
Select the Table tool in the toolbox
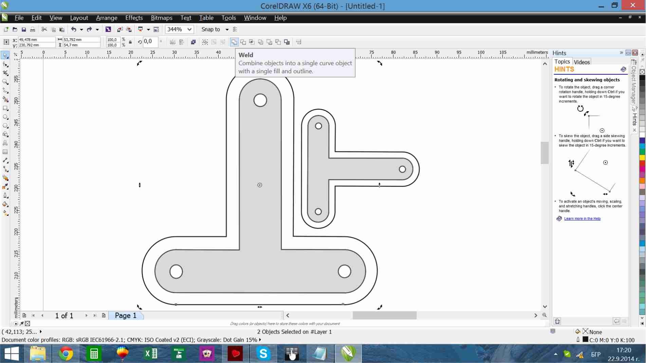5,152
